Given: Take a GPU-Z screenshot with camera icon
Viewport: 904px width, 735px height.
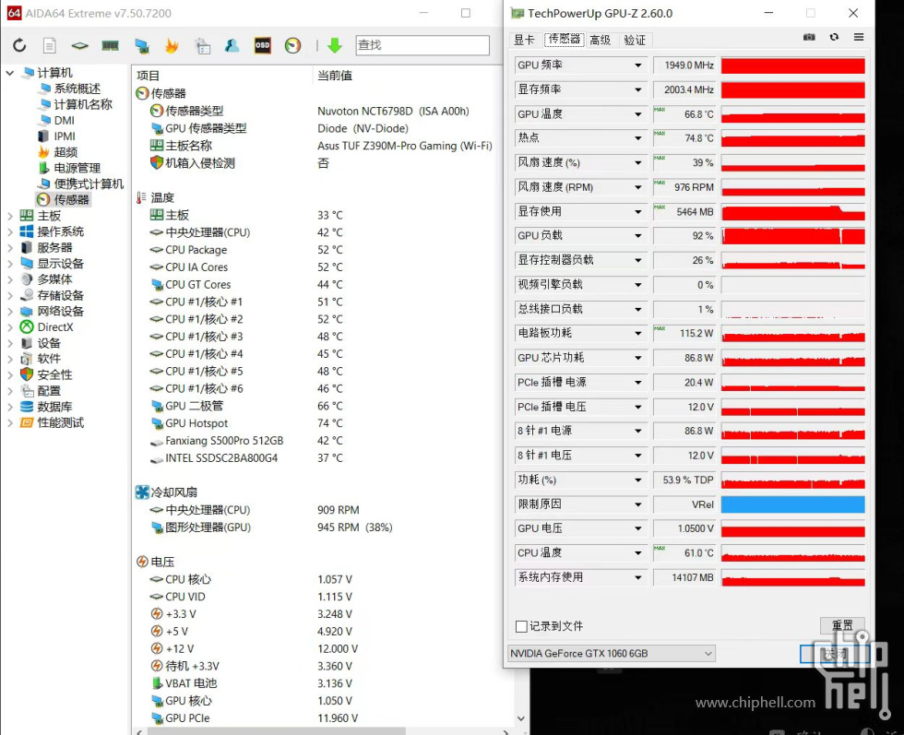Looking at the screenshot, I should (810, 37).
